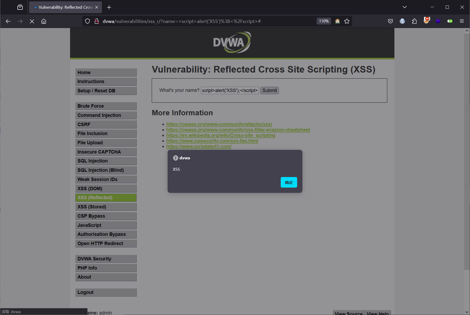
Task: Open Wikipedia Cross-site_scripting link
Action: 221,135
